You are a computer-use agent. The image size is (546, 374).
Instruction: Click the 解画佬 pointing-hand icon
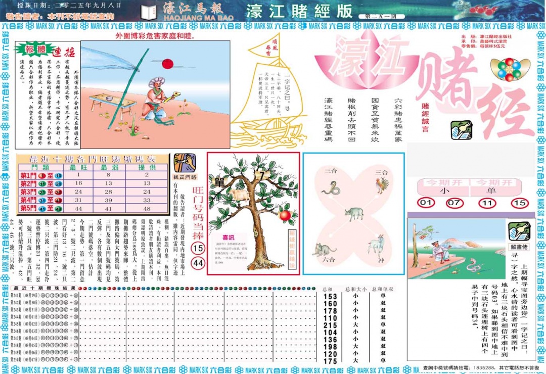tap(520, 230)
